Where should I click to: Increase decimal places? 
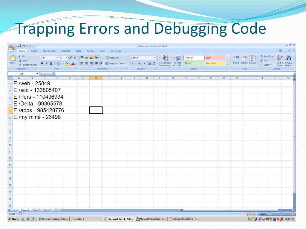[x=149, y=64]
